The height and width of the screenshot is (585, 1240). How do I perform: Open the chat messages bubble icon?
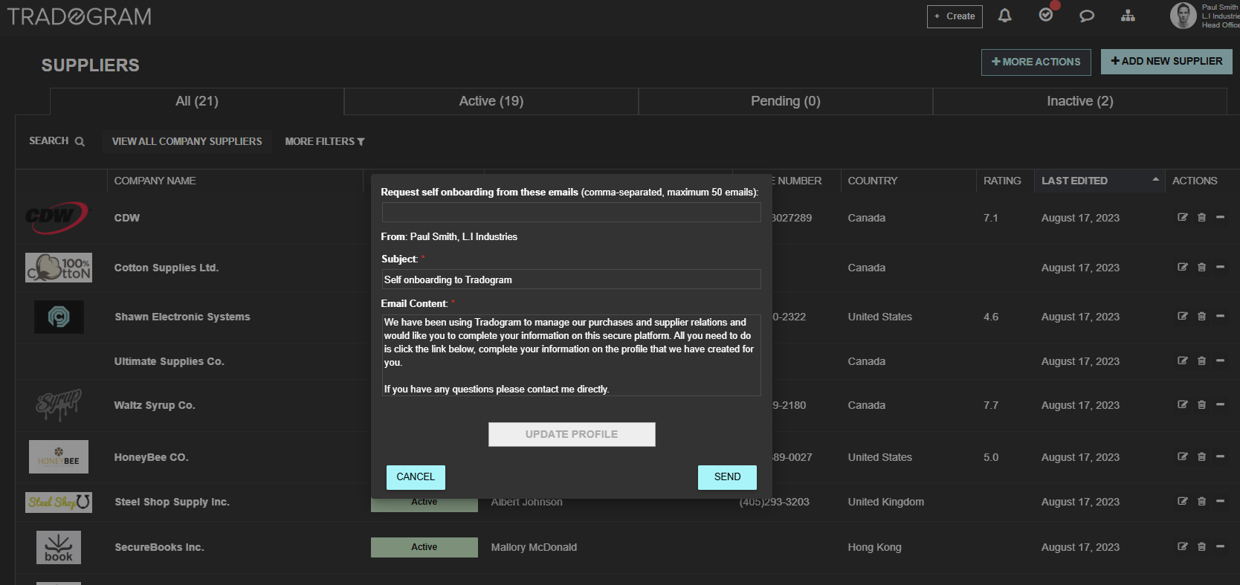[x=1087, y=16]
